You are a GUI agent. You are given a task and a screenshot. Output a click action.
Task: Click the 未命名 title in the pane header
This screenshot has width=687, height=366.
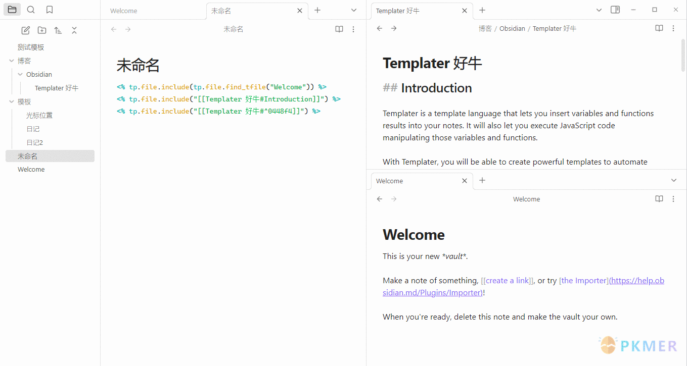(x=234, y=29)
